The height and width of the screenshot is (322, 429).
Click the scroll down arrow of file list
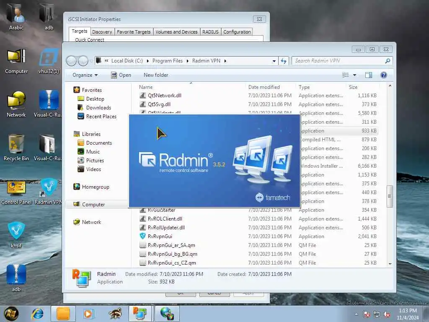(390, 264)
